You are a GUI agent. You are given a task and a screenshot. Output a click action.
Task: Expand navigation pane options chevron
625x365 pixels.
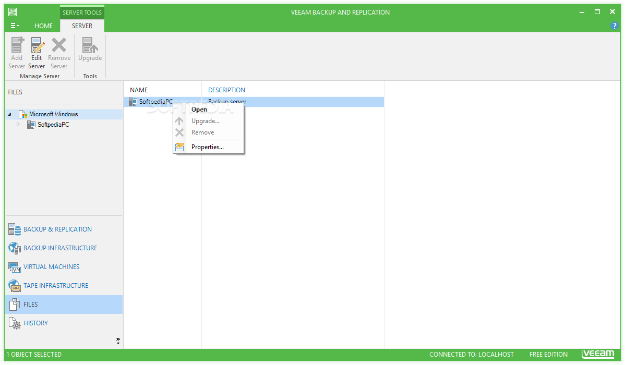pos(118,340)
